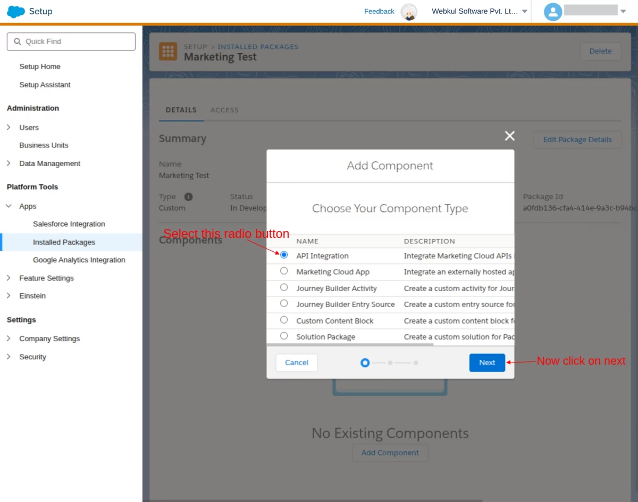The width and height of the screenshot is (638, 502).
Task: Click the horizontal scrollbar under component table
Action: click(350, 344)
